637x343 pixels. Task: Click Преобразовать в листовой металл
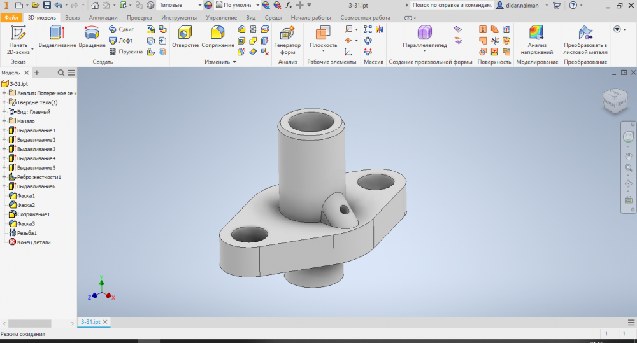[x=585, y=38]
